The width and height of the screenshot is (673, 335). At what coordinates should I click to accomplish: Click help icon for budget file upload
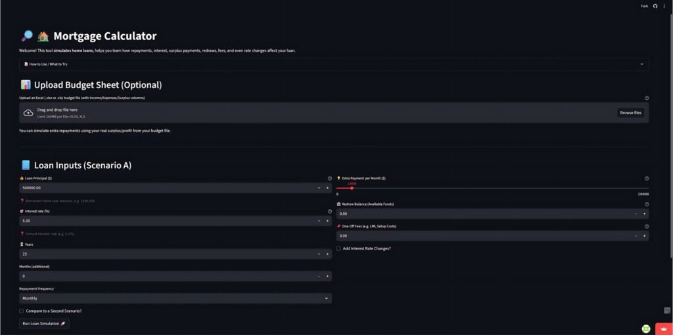tap(647, 98)
